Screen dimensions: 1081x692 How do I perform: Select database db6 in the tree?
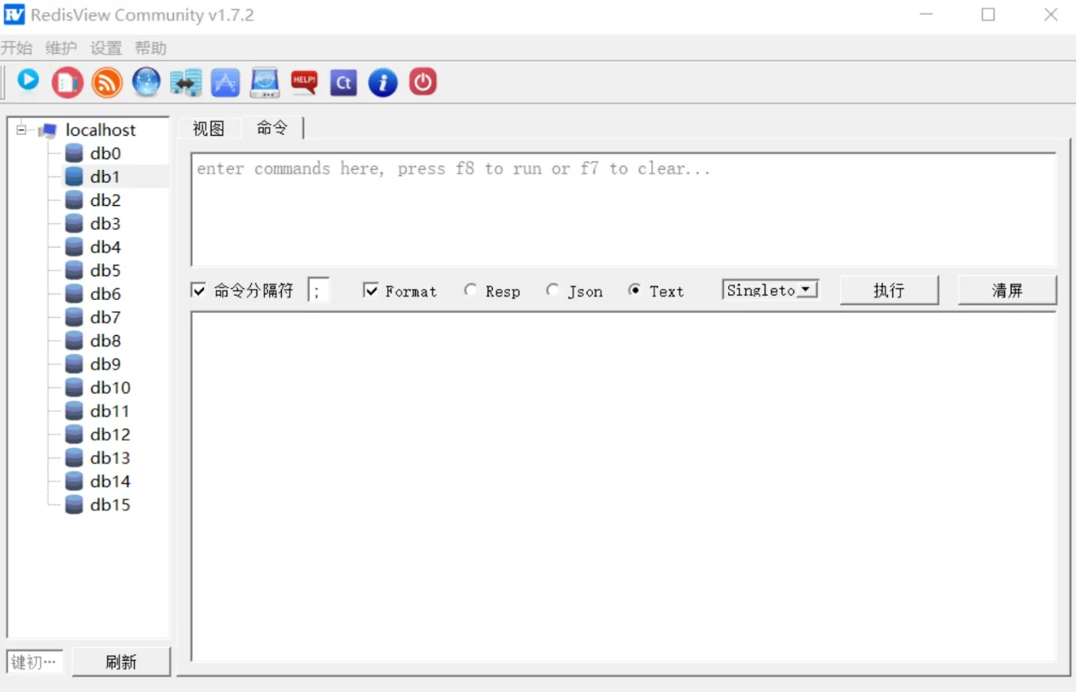pyautogui.click(x=105, y=294)
